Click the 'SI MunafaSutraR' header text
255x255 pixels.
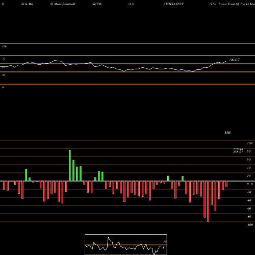[63, 4]
